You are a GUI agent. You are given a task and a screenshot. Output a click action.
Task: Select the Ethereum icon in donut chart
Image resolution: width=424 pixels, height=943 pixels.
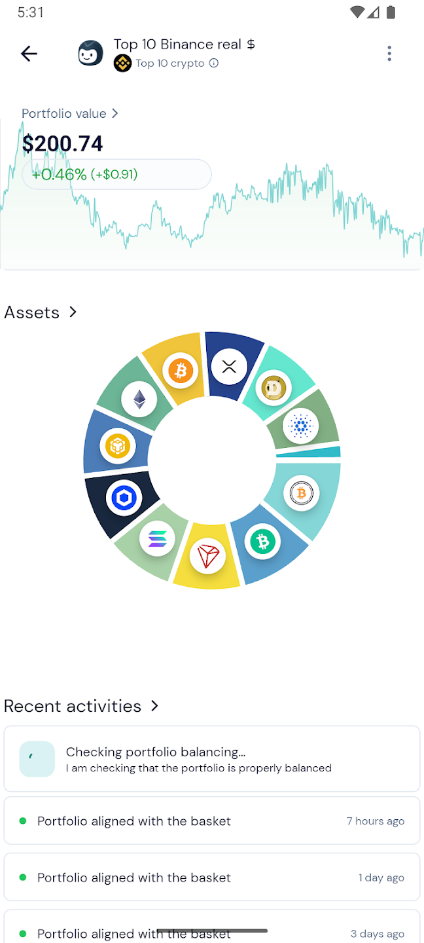point(139,399)
